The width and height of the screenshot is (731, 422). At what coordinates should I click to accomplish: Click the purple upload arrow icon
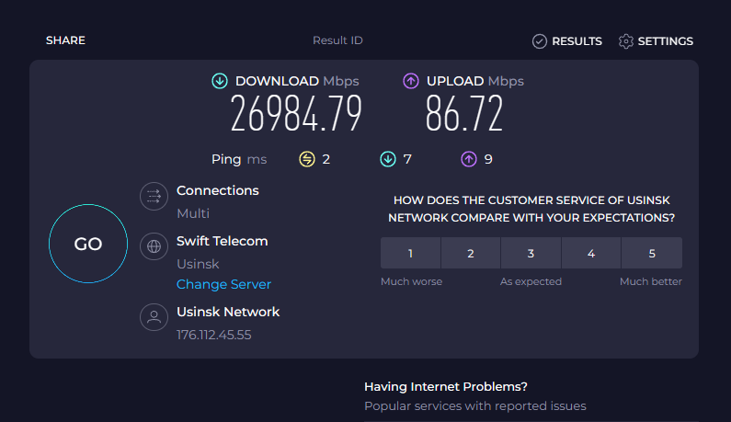[411, 81]
